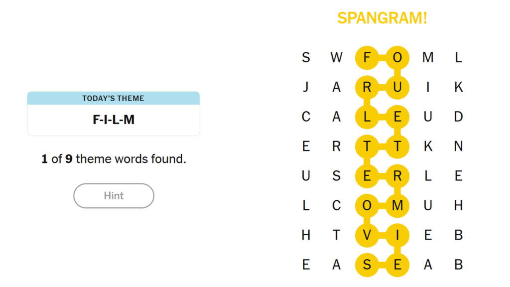Click the '1 of 9 theme words found' text
The width and height of the screenshot is (510, 287).
[x=114, y=159]
